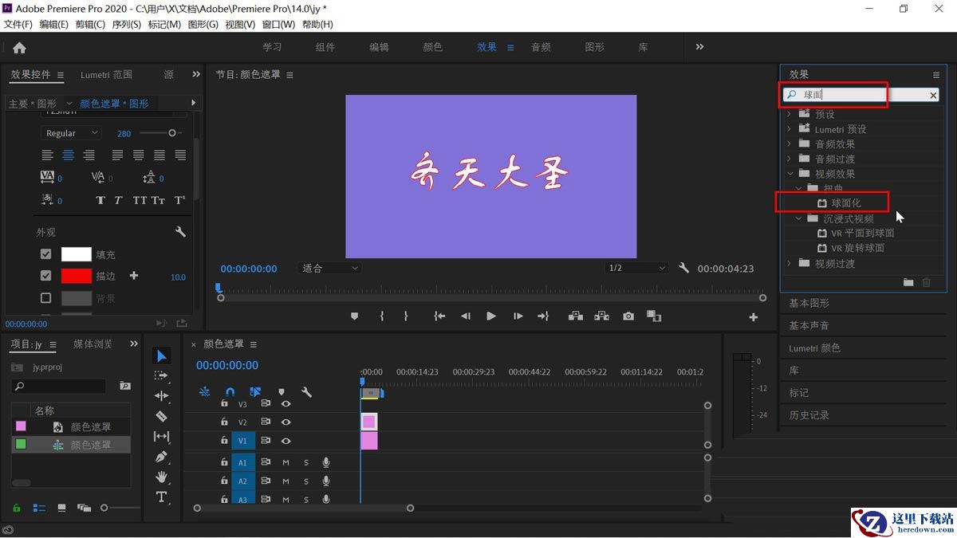Show more workspaces chevron

coord(699,47)
